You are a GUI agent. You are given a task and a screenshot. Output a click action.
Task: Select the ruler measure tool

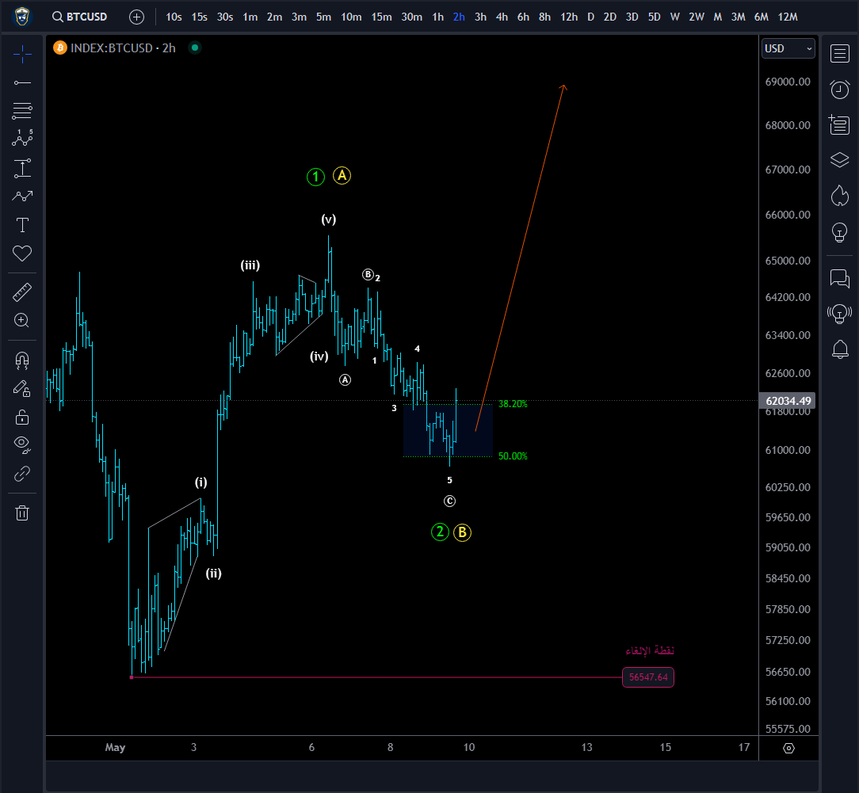(22, 292)
